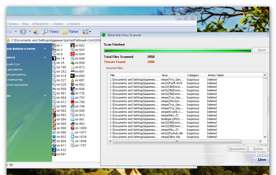Open the Сервис menu

tap(58, 24)
